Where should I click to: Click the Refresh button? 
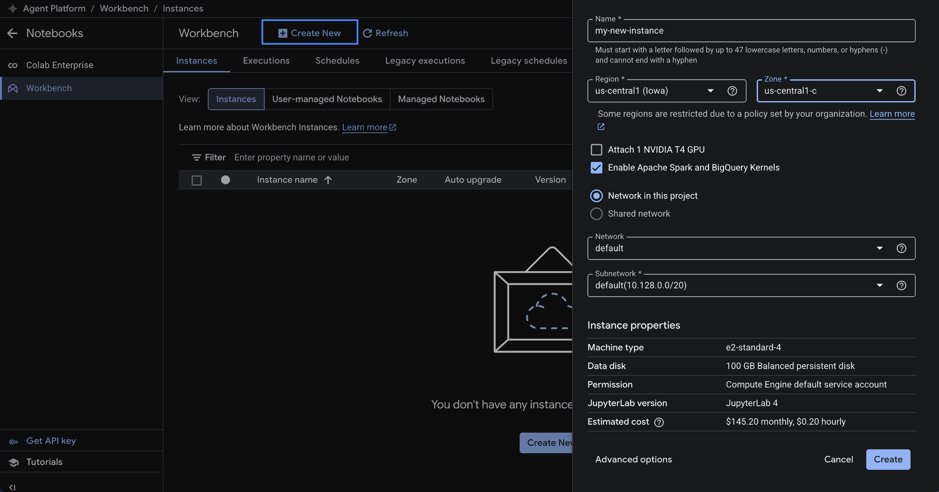[x=385, y=33]
